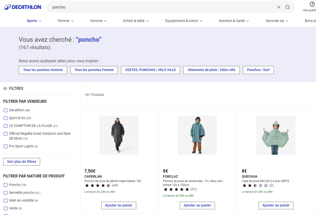The image size is (316, 215).
Task: Open the Femme dropdown menu
Action: coord(66,21)
